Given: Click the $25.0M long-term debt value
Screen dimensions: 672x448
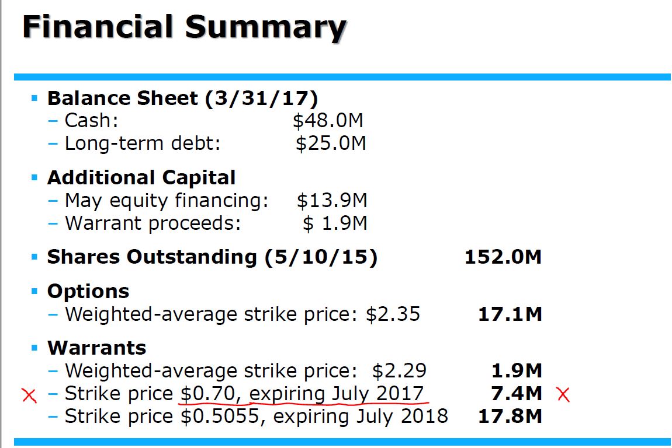Looking at the screenshot, I should tap(331, 143).
